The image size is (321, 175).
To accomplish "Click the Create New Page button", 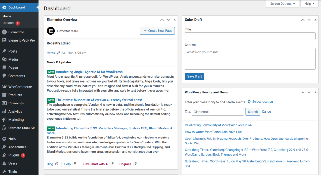I will tap(157, 31).
